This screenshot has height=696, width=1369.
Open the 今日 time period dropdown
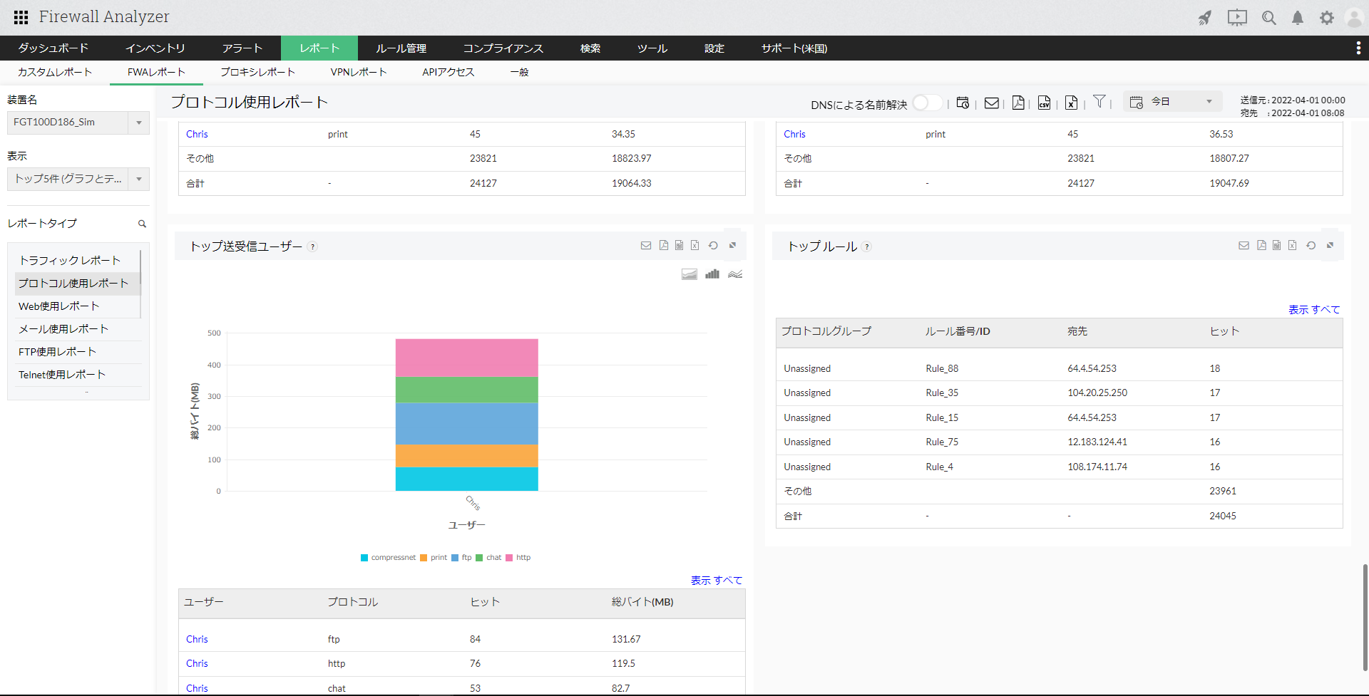(x=1173, y=102)
